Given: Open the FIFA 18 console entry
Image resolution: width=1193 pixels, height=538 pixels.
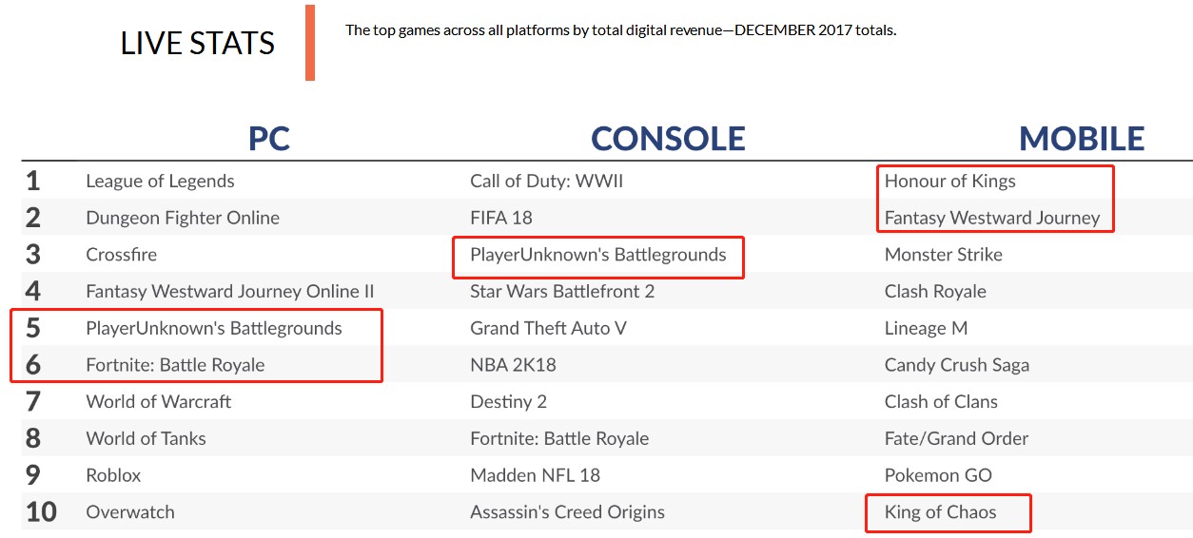Looking at the screenshot, I should click(x=501, y=218).
